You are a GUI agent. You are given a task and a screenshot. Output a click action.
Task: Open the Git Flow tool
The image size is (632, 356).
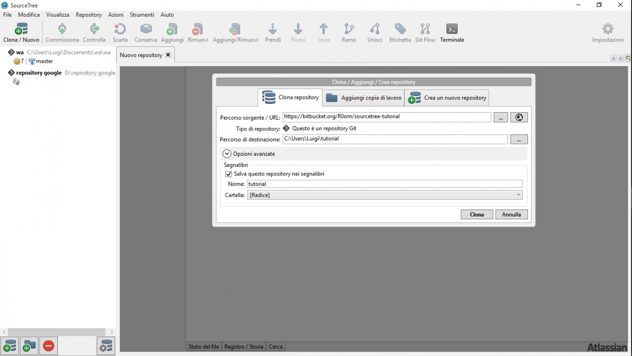coord(425,33)
